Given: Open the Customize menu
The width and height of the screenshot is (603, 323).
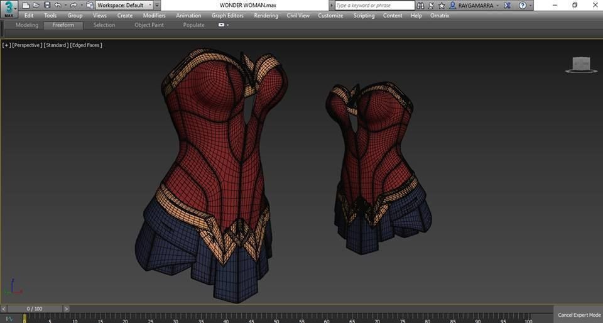Looking at the screenshot, I should click(x=330, y=15).
